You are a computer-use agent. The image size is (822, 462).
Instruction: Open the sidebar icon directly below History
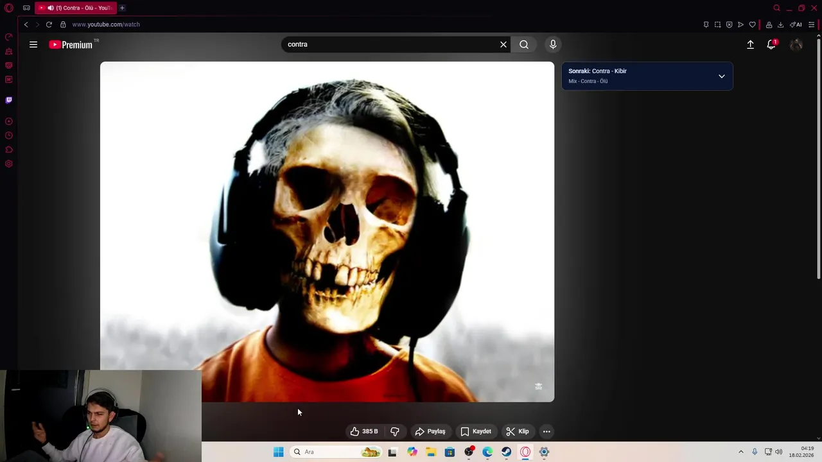coord(9,150)
